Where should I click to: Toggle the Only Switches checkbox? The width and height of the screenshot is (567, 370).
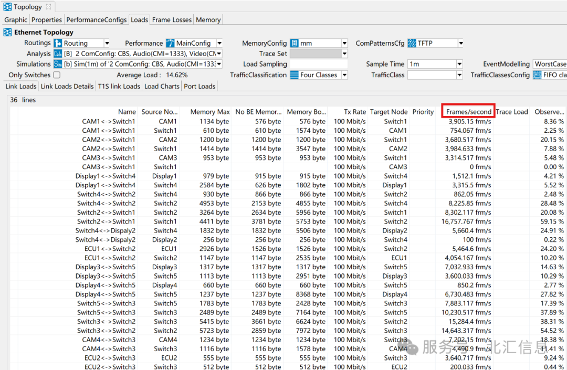click(57, 75)
